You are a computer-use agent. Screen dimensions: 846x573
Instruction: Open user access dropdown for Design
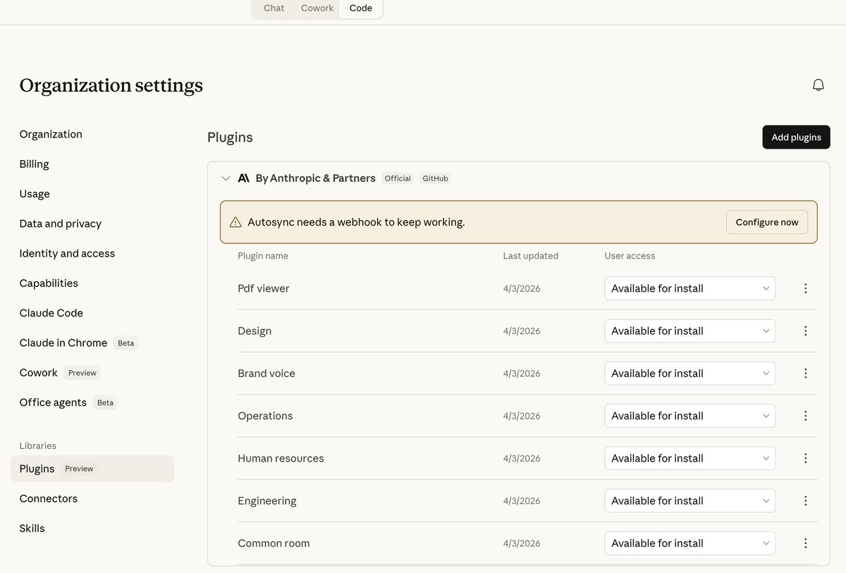689,331
